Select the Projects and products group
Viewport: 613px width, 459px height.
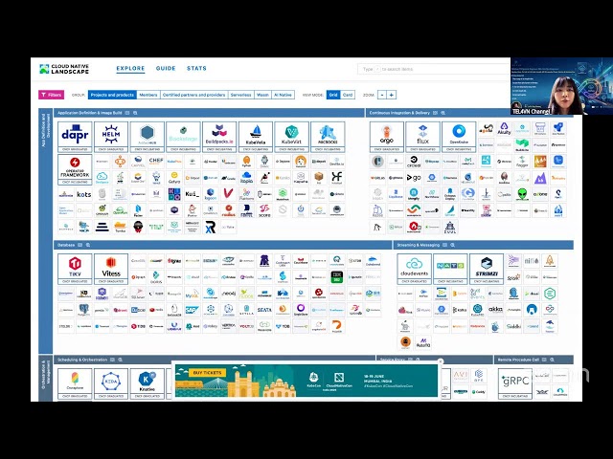tap(113, 95)
